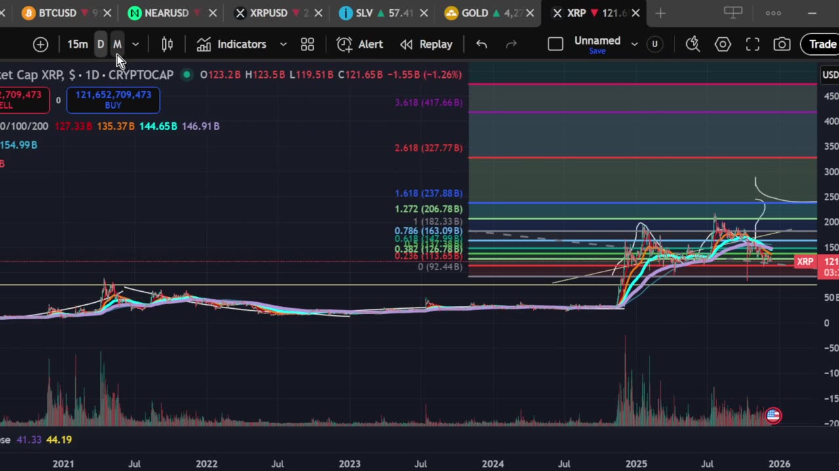
Task: Click the 2.618 (327.77B) Fibonacci label
Action: pos(428,148)
